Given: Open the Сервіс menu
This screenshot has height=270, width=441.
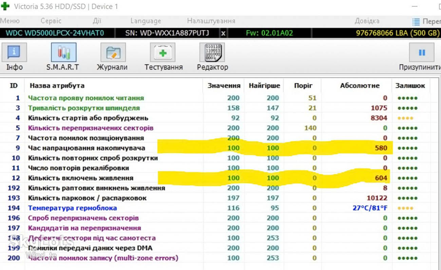Looking at the screenshot, I should click(51, 21).
